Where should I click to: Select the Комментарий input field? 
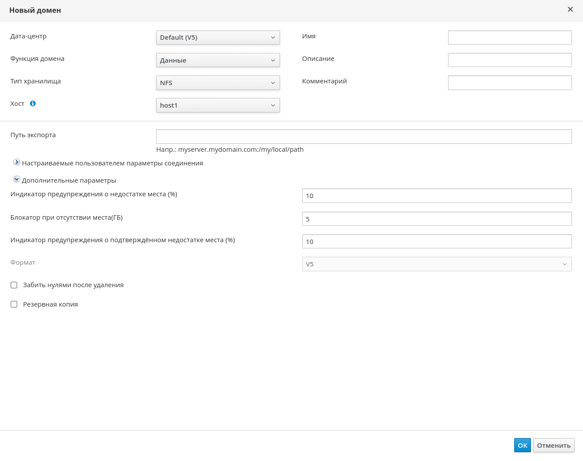(x=510, y=83)
